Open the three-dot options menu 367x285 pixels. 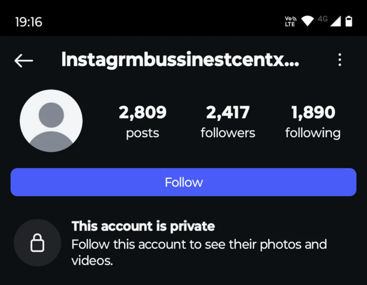339,60
